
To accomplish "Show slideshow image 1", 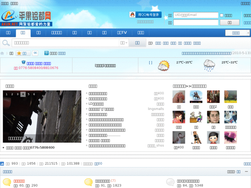I will tap(7, 94).
